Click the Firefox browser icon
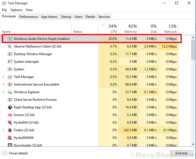The height and width of the screenshot is (159, 196). pyautogui.click(x=10, y=130)
